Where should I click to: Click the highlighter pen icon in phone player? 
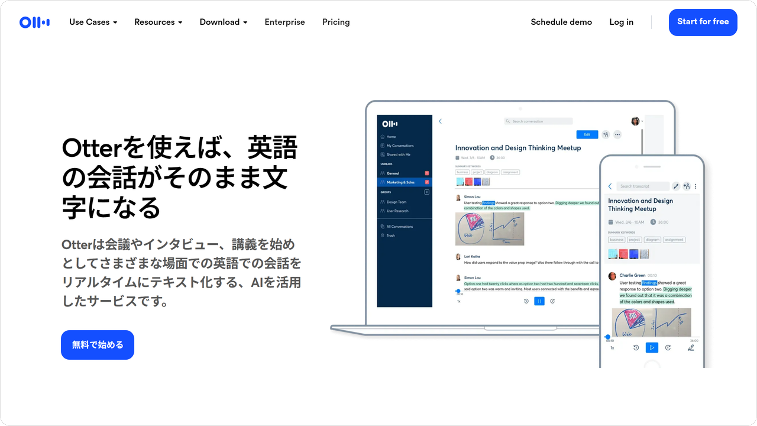click(691, 348)
